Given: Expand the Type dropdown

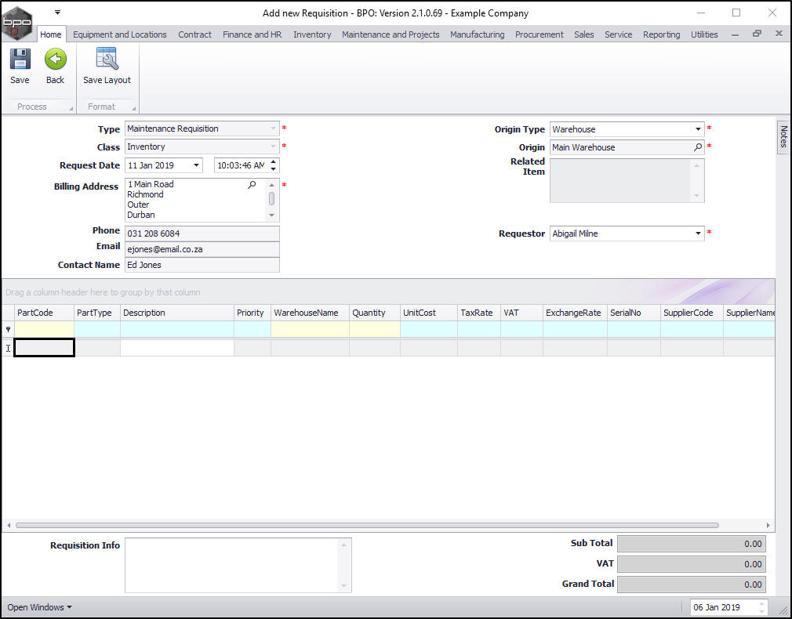Looking at the screenshot, I should (273, 129).
